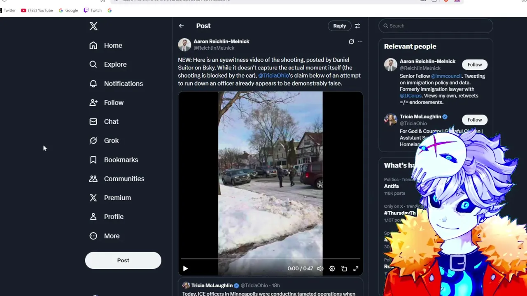Open the YouTube bookmark in the bookmarks bar
This screenshot has width=527, height=296.
pyautogui.click(x=37, y=10)
